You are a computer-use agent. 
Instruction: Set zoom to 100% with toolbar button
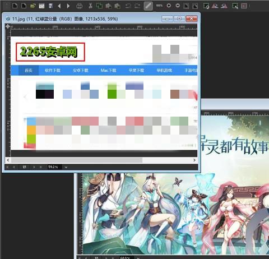[x=159, y=6]
